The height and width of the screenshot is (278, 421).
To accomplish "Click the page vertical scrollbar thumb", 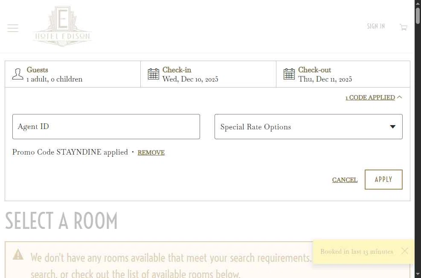I will pos(418,16).
